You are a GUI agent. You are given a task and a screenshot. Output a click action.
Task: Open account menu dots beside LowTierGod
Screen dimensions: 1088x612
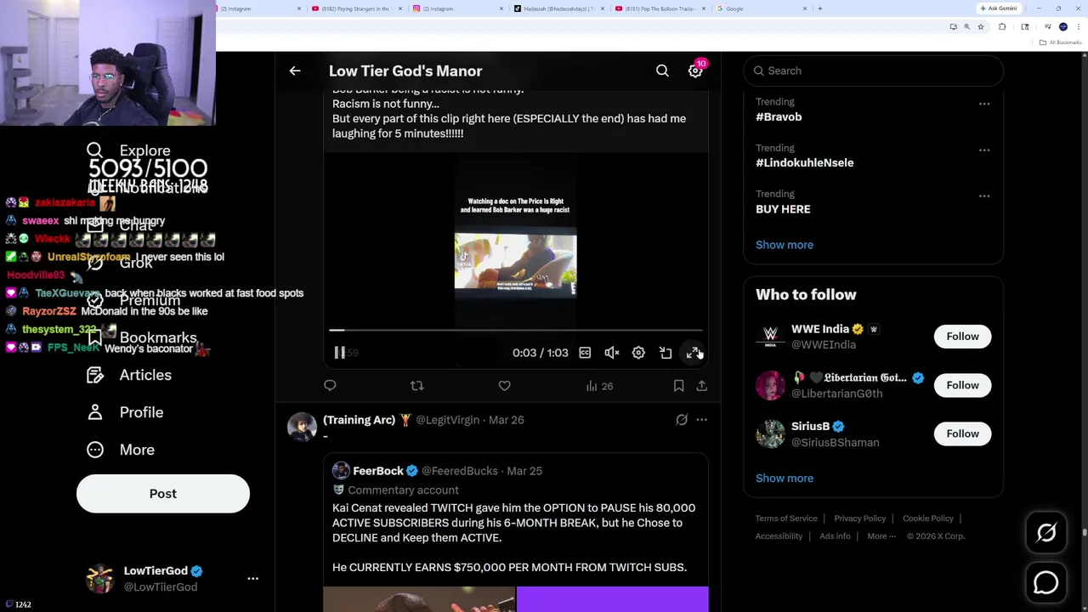click(252, 579)
